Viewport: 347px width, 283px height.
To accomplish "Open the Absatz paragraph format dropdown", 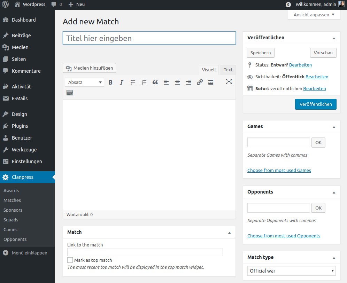I will pos(85,82).
